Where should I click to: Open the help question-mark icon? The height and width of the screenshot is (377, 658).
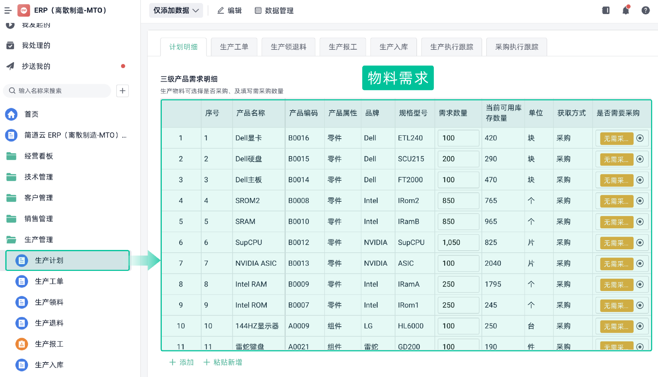pyautogui.click(x=646, y=10)
